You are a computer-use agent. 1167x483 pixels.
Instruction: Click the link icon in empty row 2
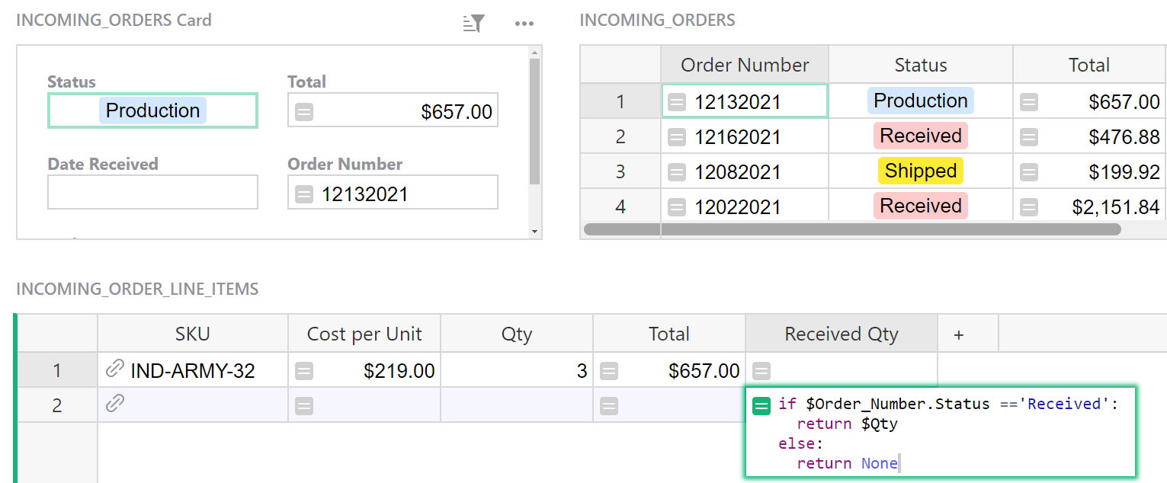114,405
